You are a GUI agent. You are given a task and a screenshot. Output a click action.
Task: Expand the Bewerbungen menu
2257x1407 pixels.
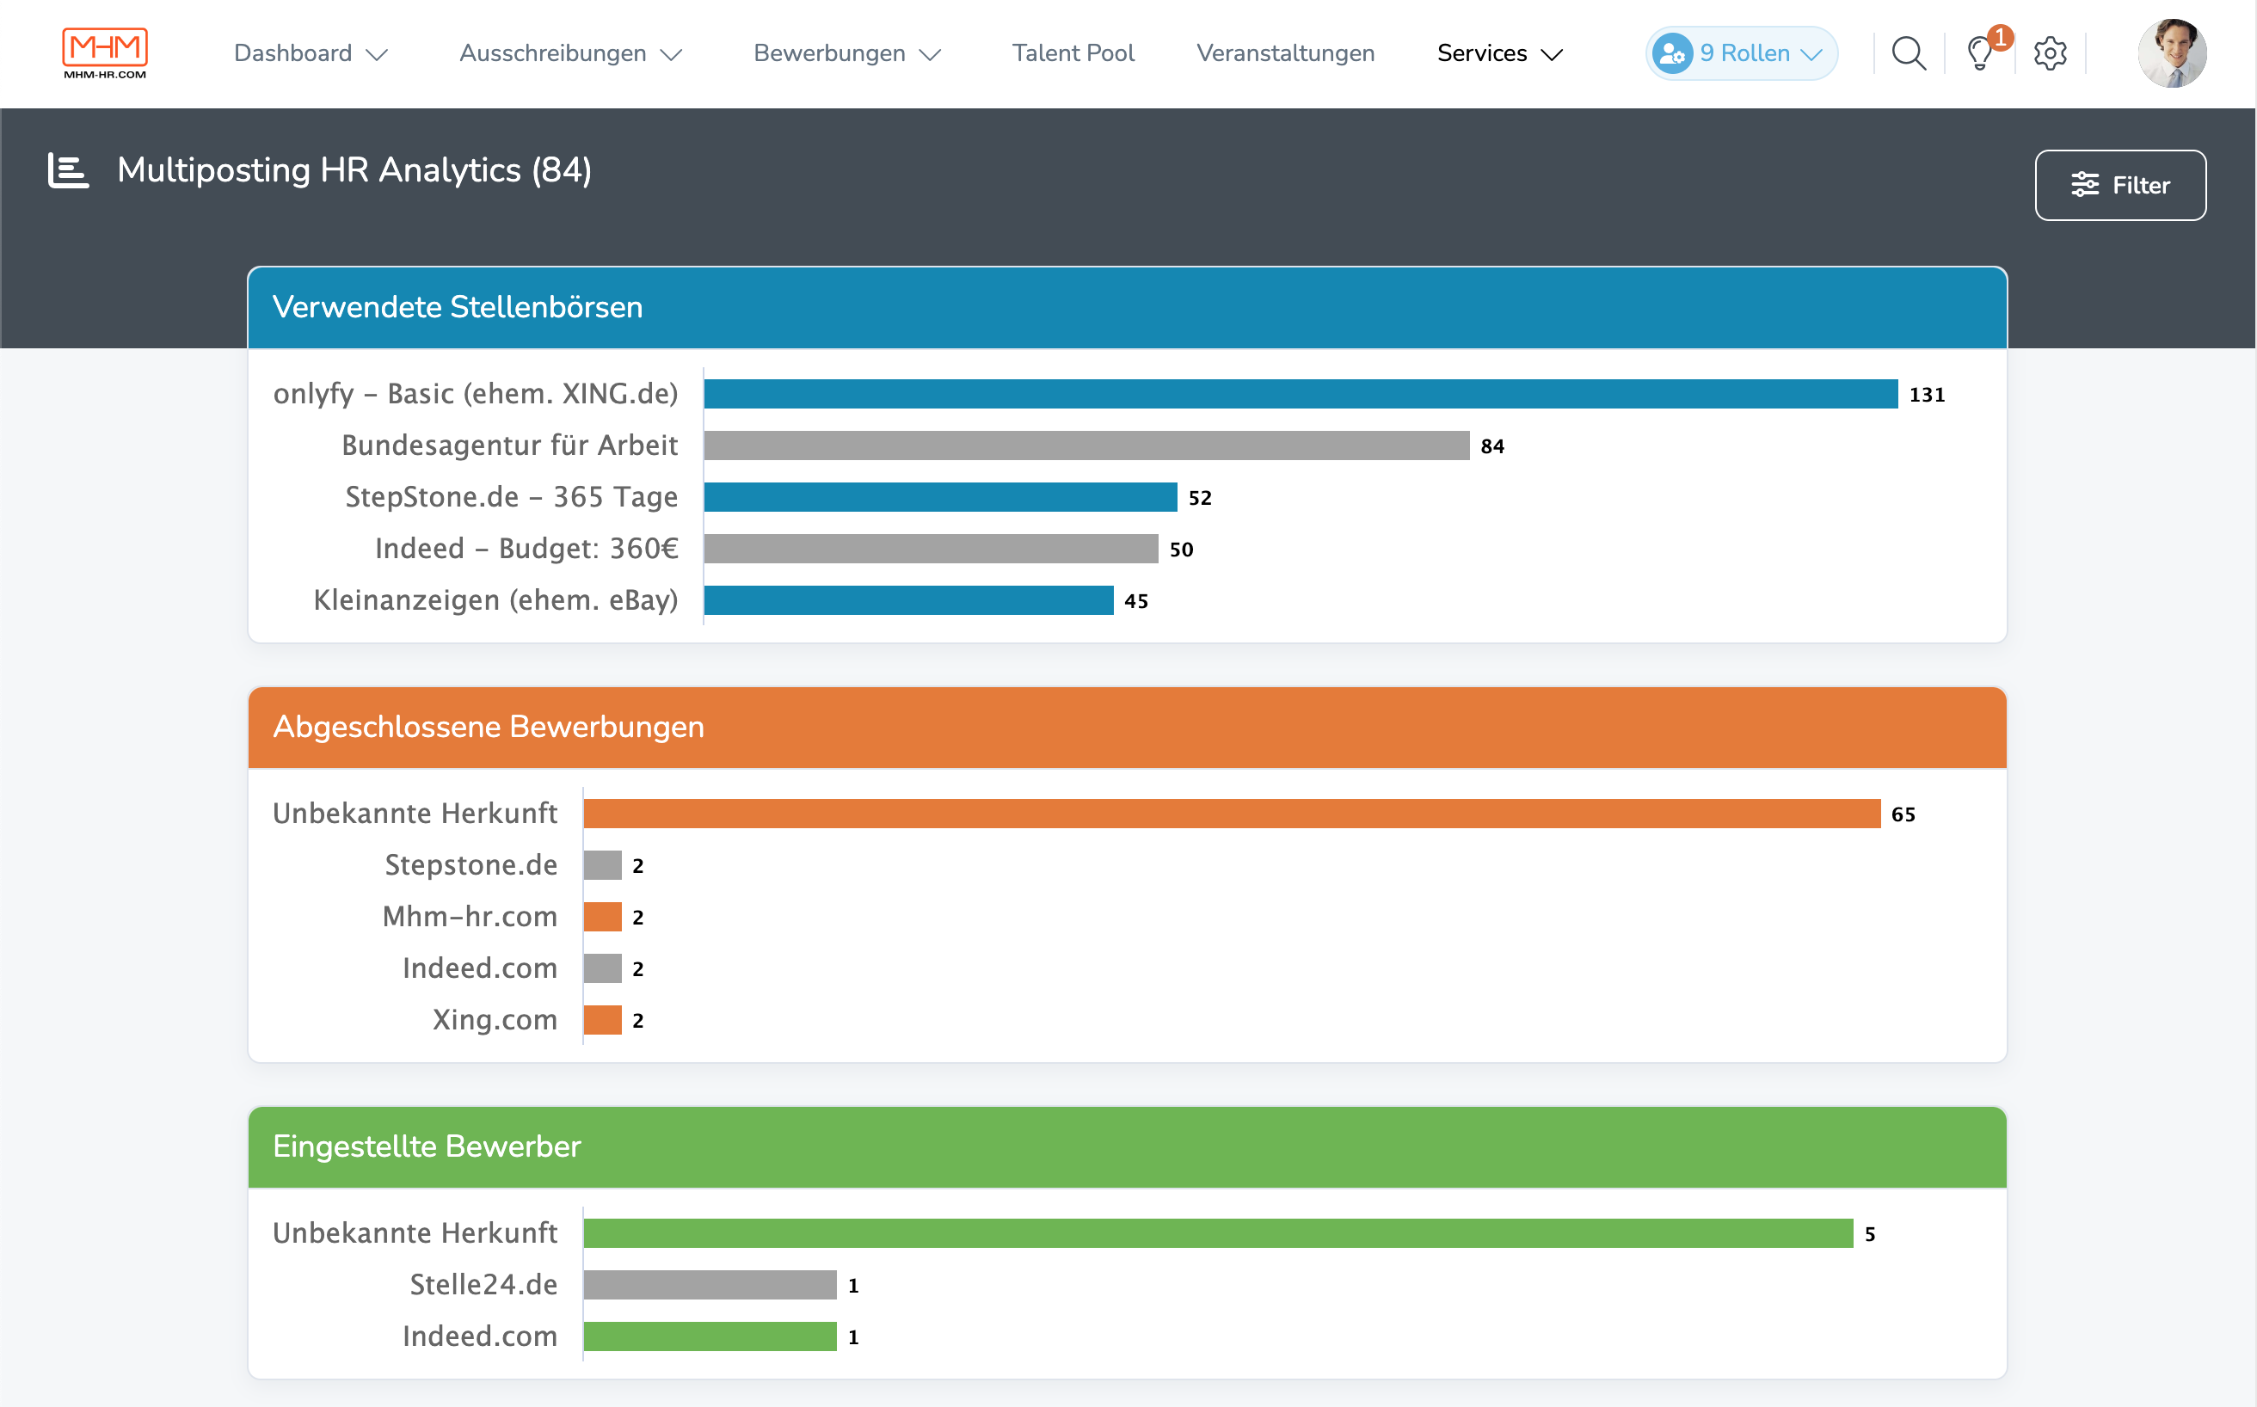coord(847,53)
